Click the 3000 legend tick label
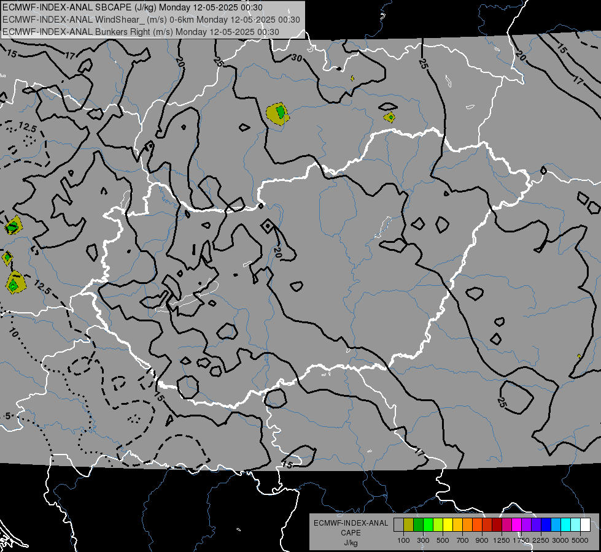Viewport: 601px width, 552px height. click(x=560, y=540)
